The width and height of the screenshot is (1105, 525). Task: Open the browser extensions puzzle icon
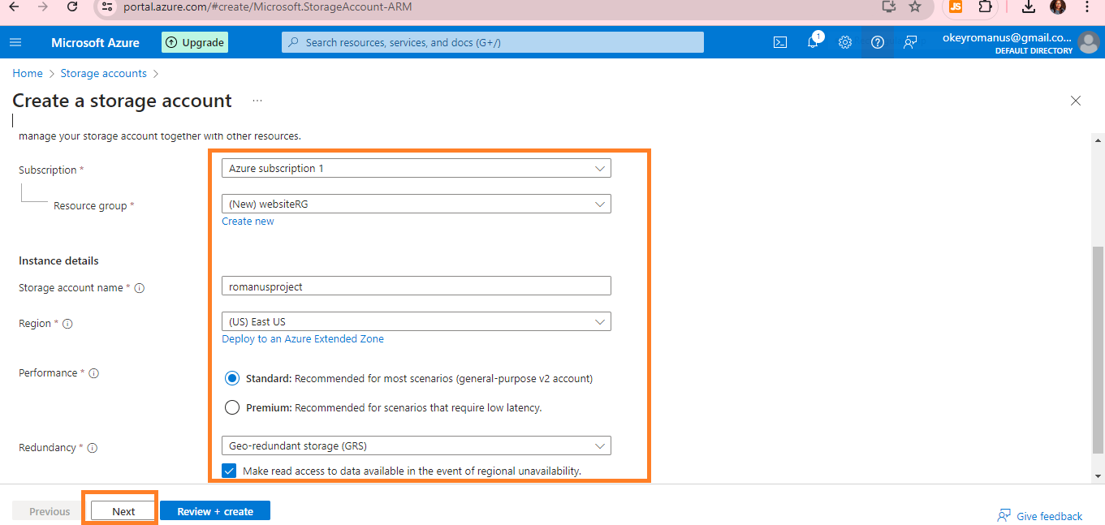(985, 6)
